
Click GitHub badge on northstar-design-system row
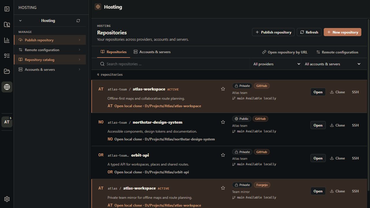(x=260, y=119)
